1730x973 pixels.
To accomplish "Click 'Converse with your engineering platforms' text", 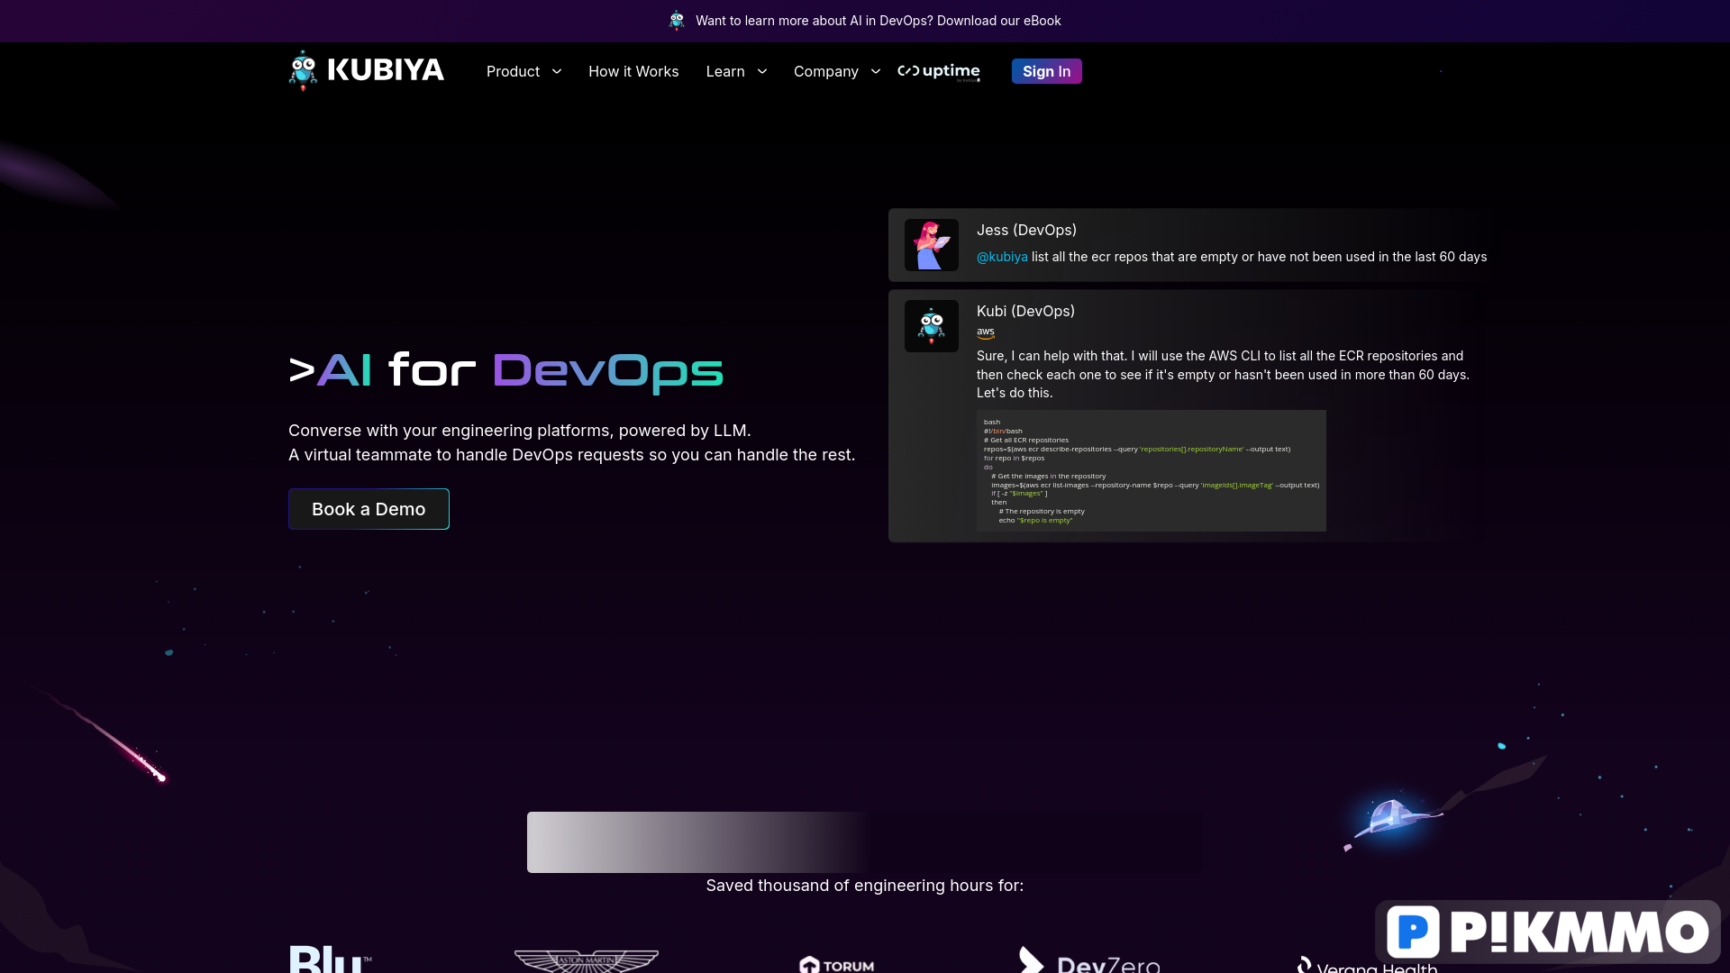I will 520,431.
